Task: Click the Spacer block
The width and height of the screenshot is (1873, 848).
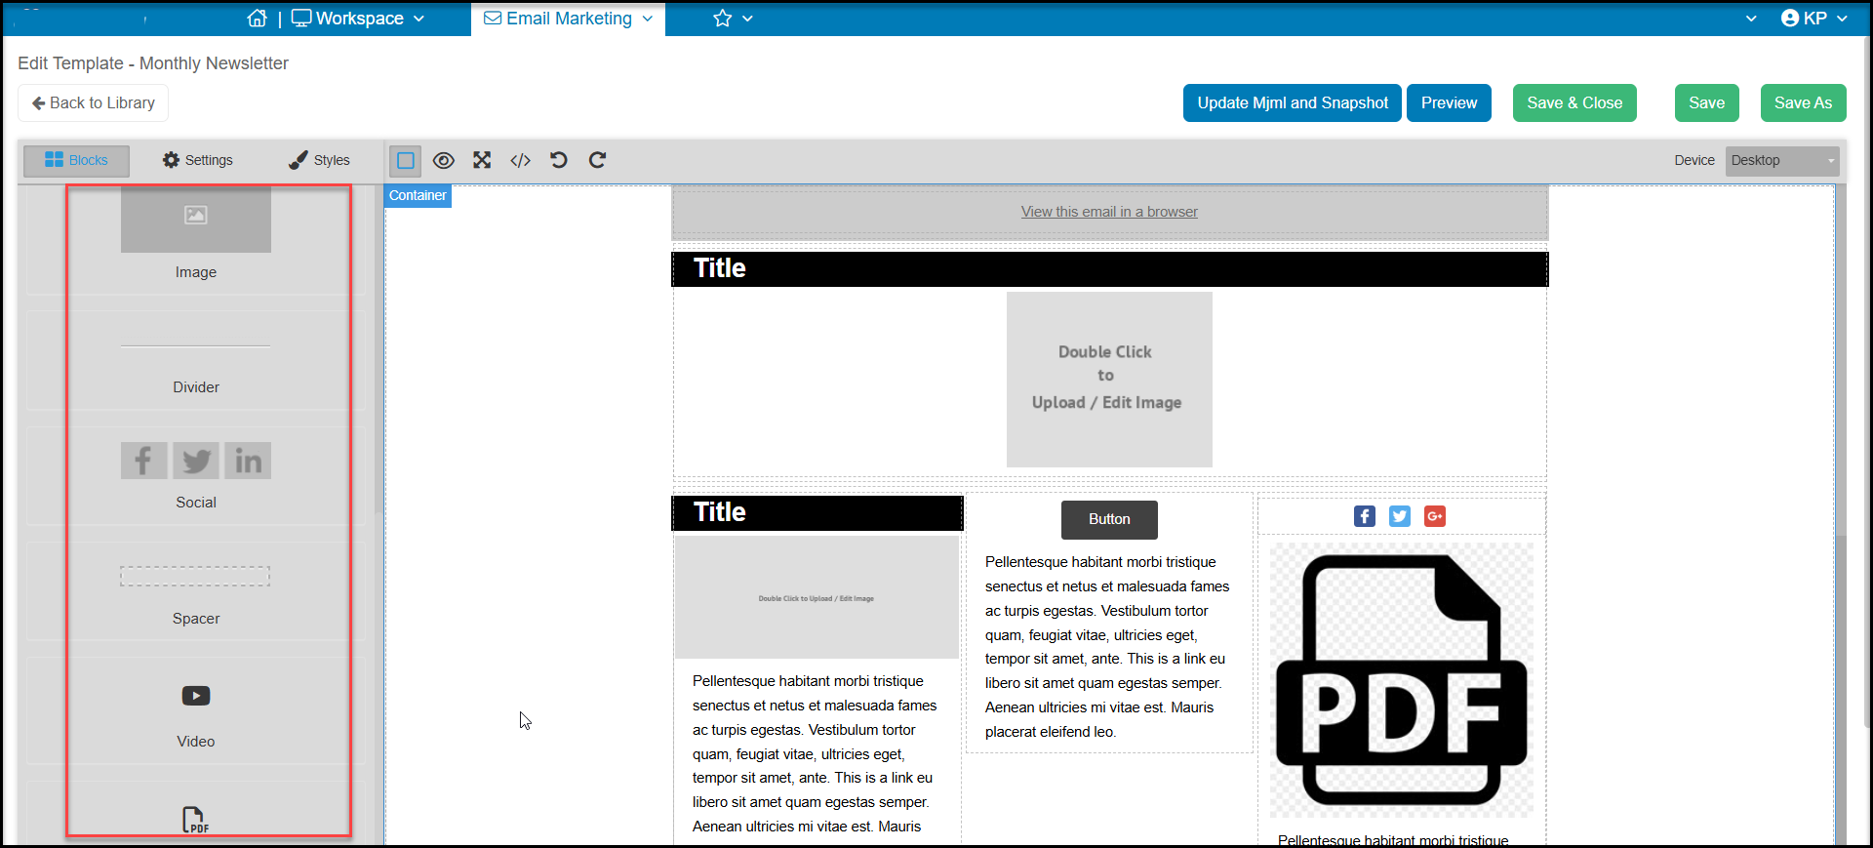Action: click(x=196, y=591)
